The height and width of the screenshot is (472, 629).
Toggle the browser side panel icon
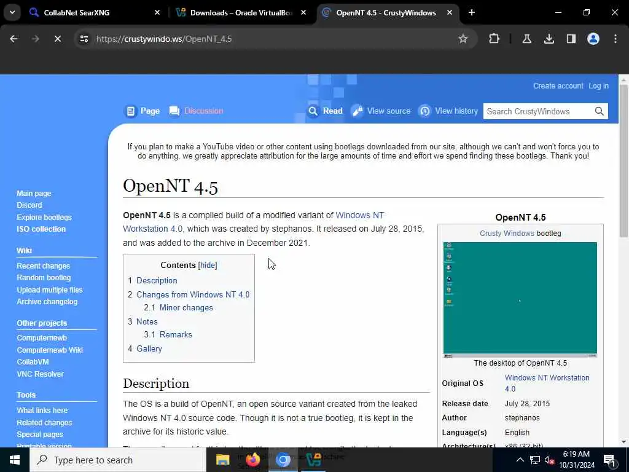click(571, 39)
